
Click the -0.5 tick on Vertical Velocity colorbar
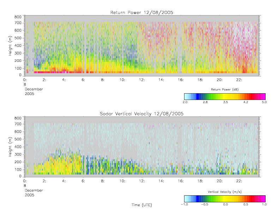(205, 204)
